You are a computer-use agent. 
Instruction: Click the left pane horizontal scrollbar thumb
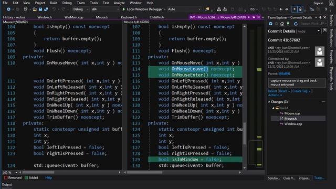(38, 172)
